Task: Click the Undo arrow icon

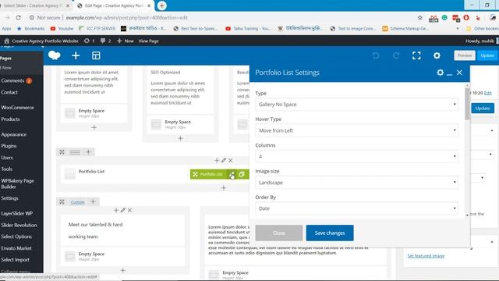Action: [376, 55]
